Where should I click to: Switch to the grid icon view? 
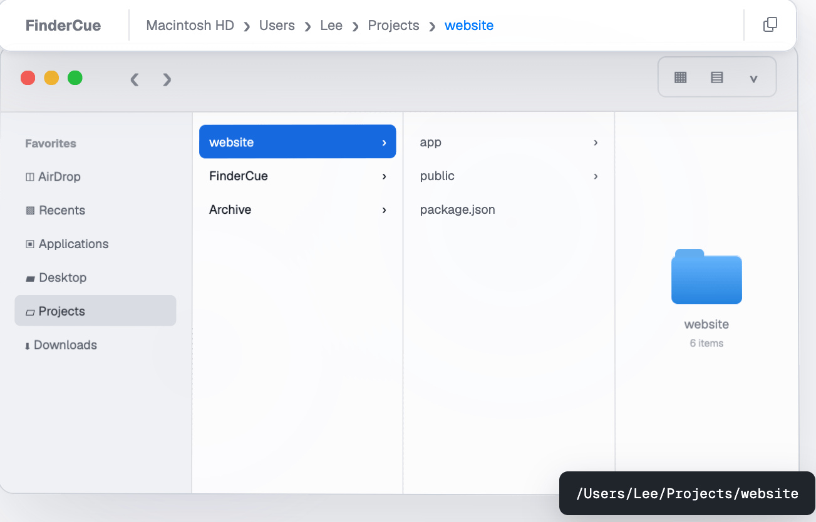[x=681, y=78]
